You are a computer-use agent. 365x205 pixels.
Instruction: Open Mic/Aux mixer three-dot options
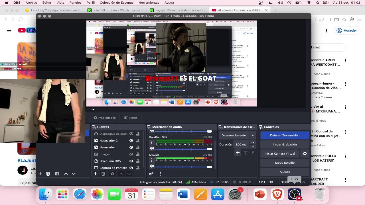point(152,160)
